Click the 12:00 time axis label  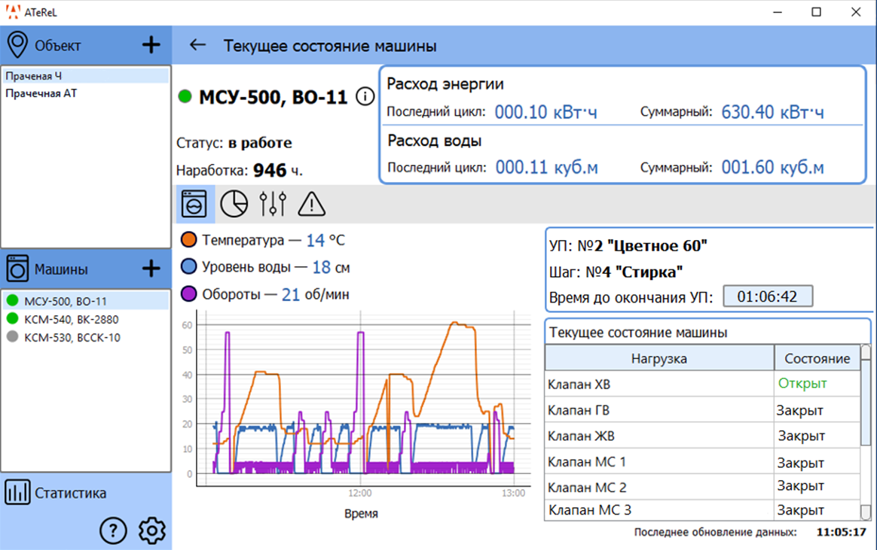359,493
